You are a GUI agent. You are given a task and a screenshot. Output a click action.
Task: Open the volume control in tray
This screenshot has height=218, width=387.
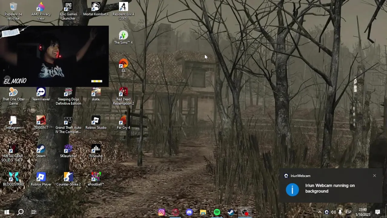coord(333,212)
